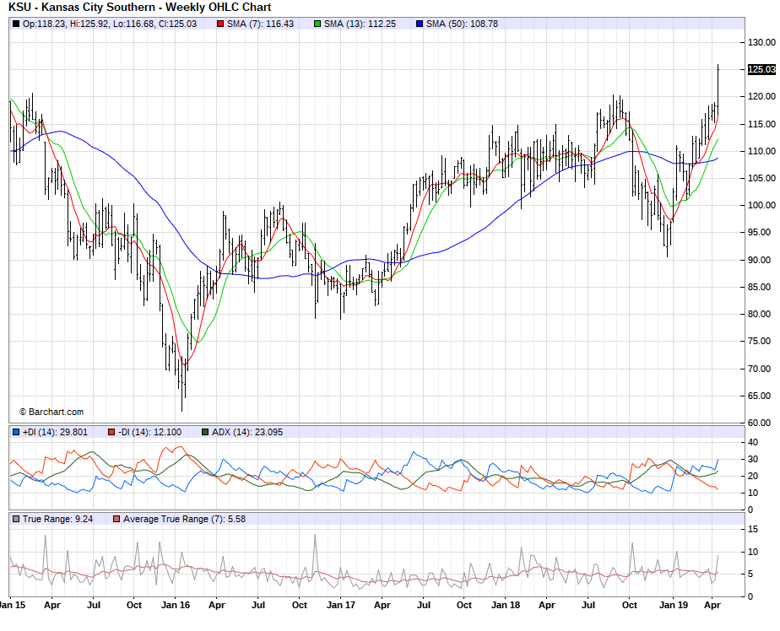Click the highlighted 125.03 current price marker
The width and height of the screenshot is (780, 631).
761,69
